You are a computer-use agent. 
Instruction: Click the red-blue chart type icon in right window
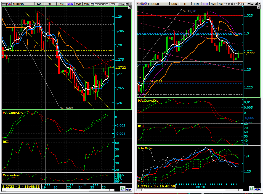[145, 4]
